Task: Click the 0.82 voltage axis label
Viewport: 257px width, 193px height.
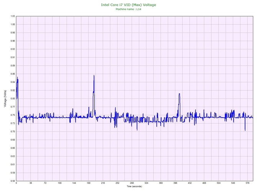Action: pyautogui.click(x=13, y=90)
